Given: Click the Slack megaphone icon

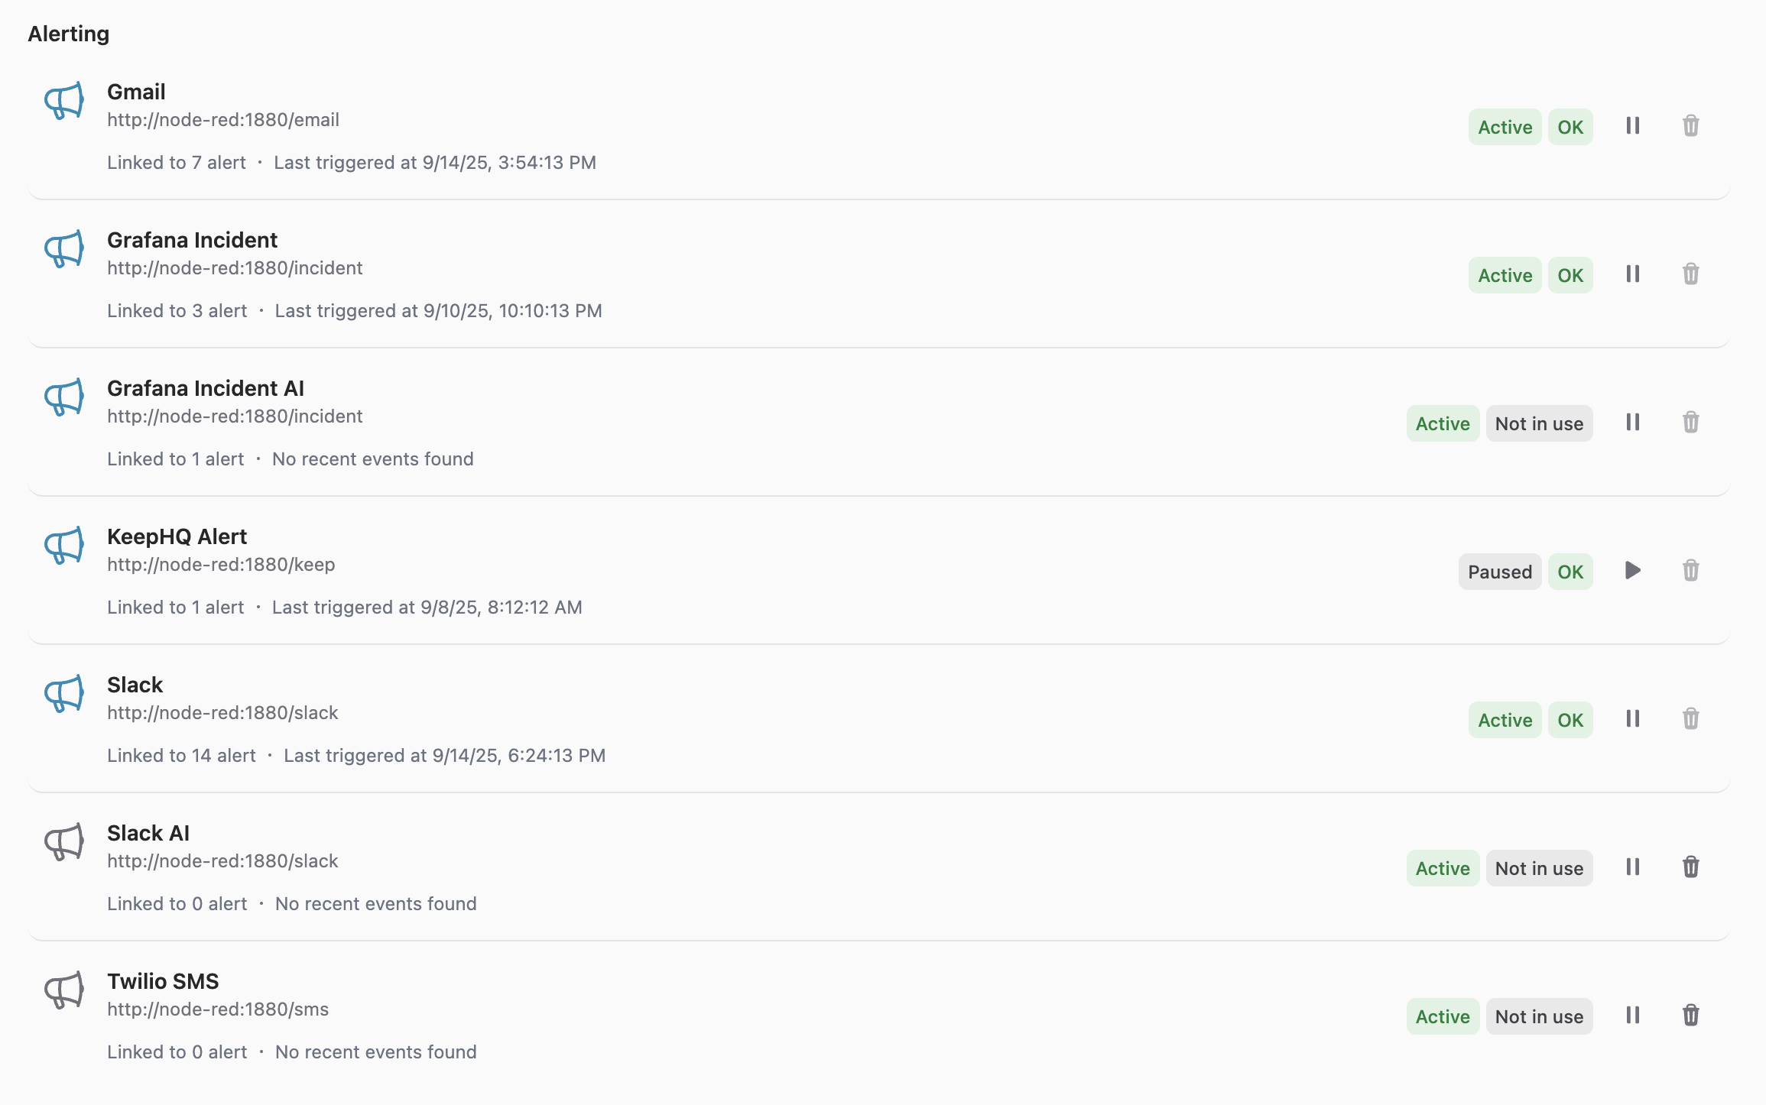Looking at the screenshot, I should click(64, 694).
